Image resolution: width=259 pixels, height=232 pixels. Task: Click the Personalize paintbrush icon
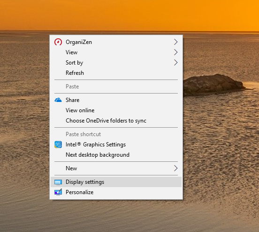click(x=58, y=192)
